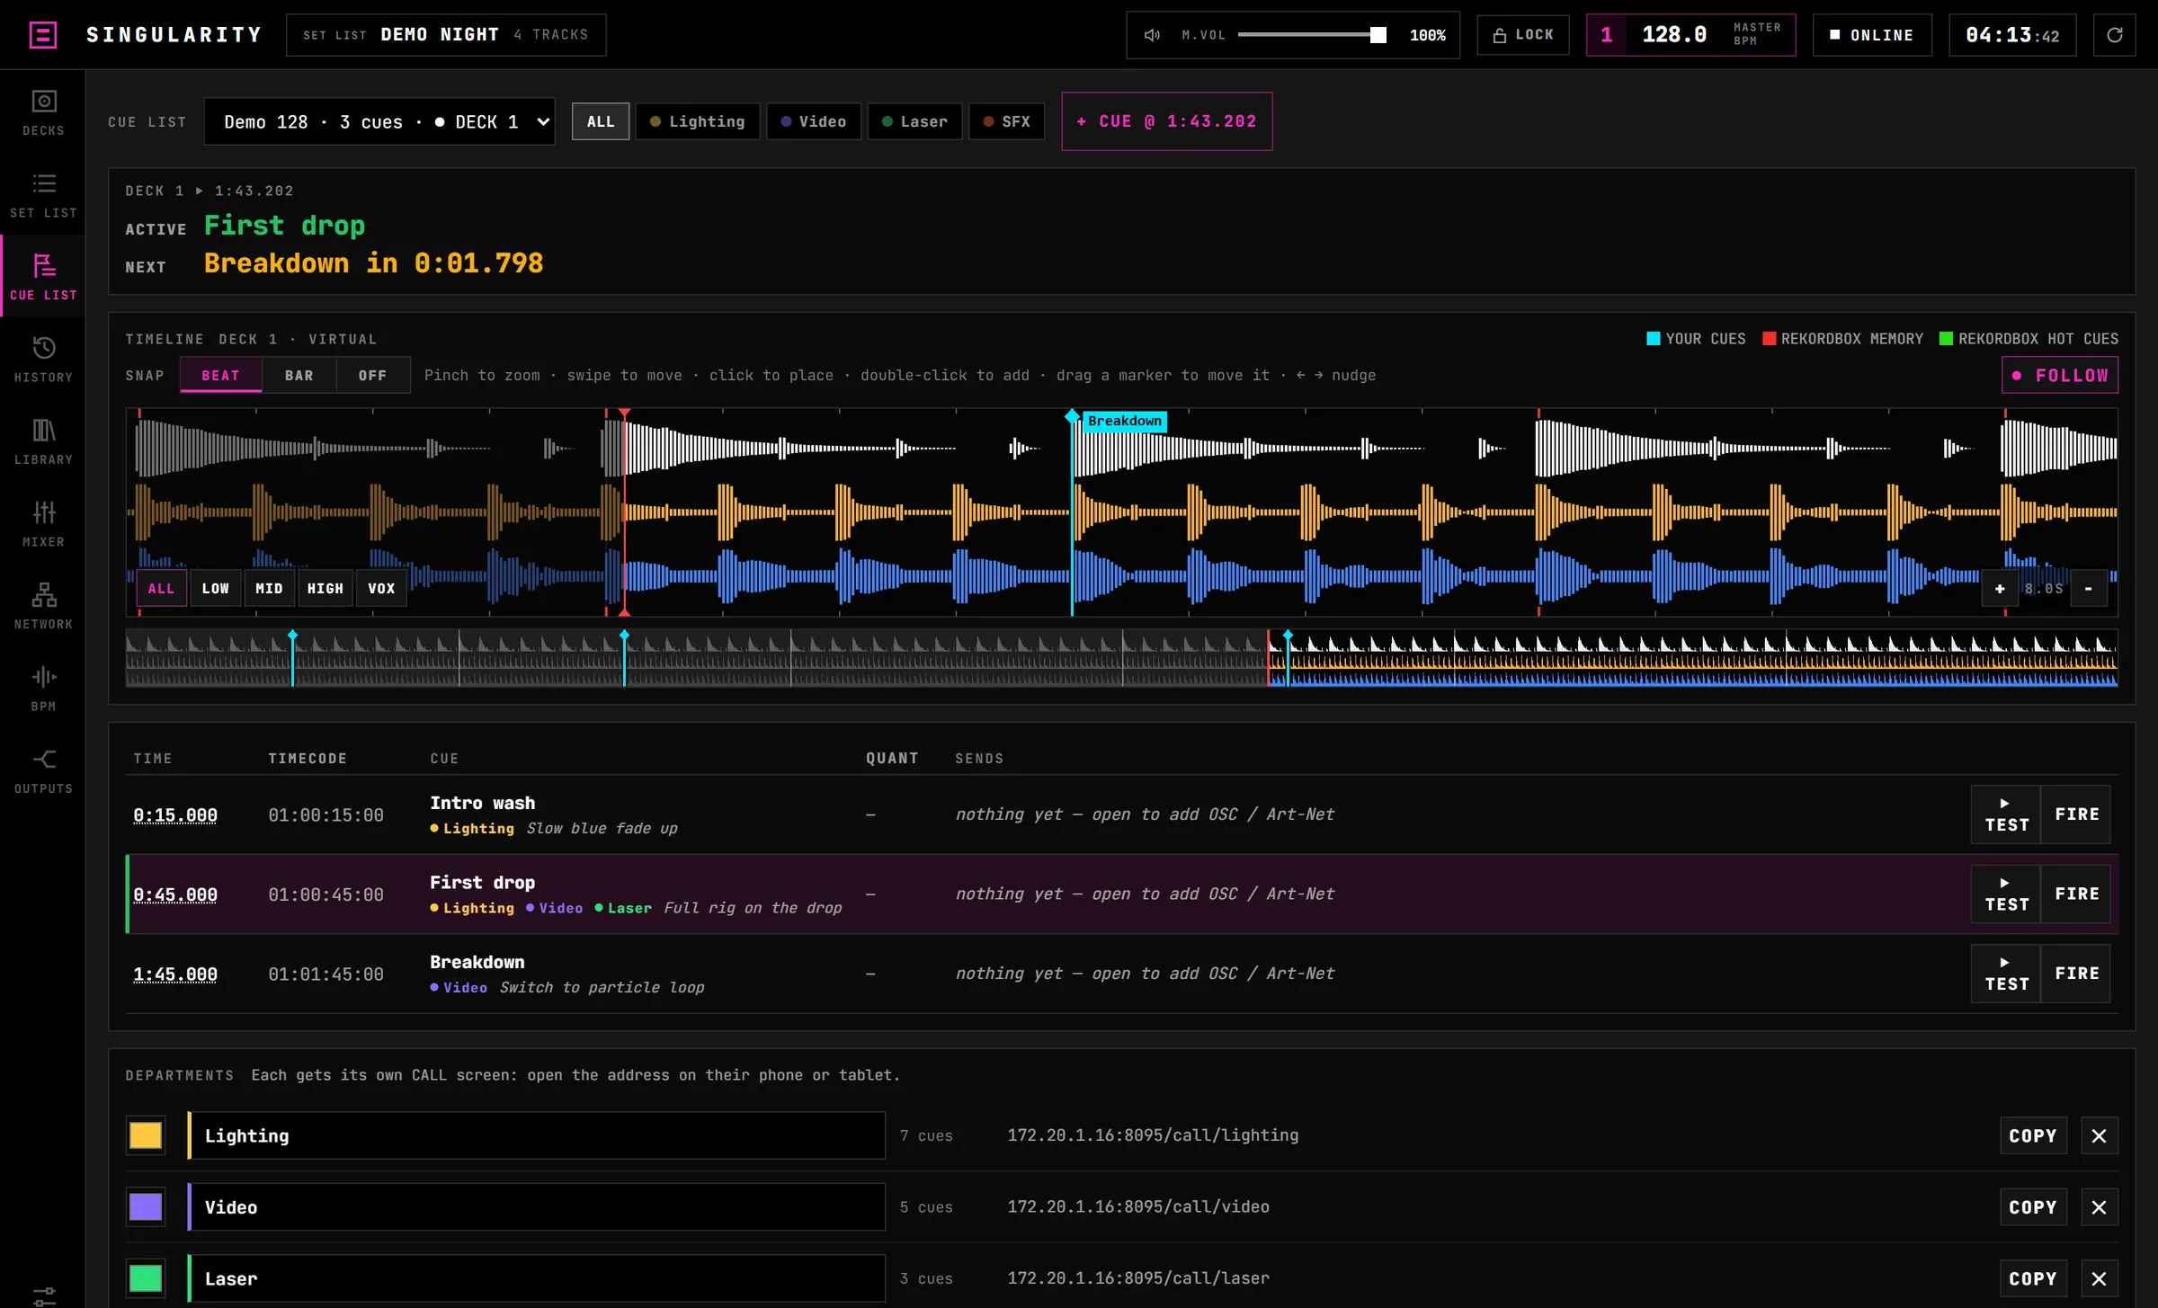
Task: Click the master volume speaker icon
Action: [x=1152, y=35]
